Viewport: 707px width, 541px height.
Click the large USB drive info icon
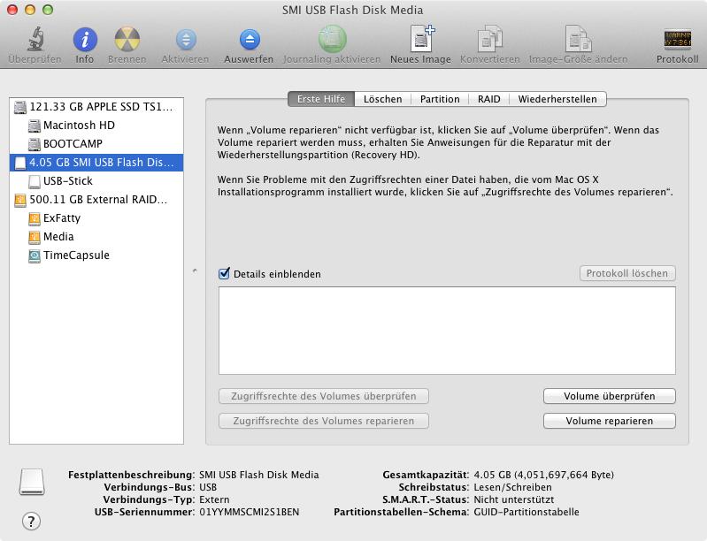32,482
